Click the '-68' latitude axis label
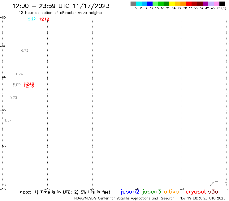Screen dimensions: 229x201 click(3, 146)
